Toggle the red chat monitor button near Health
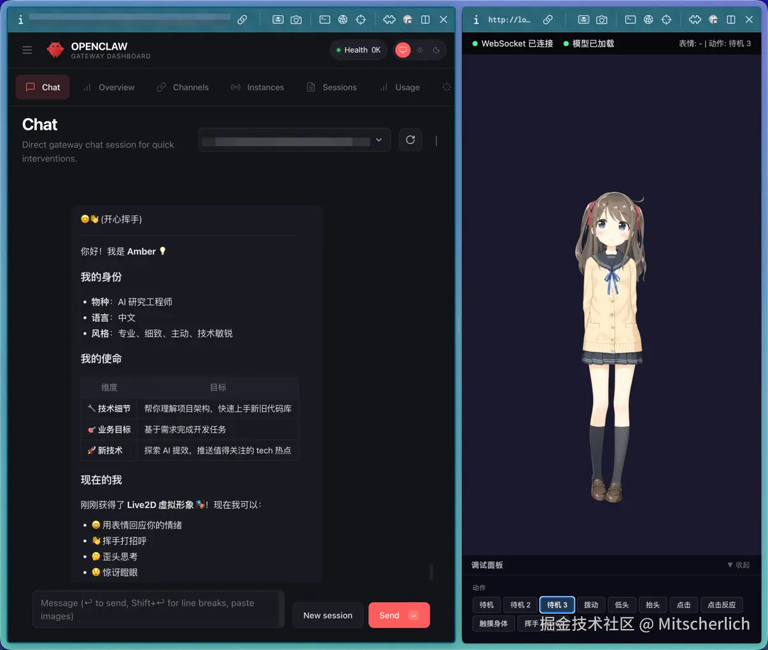This screenshot has width=768, height=650. [x=402, y=50]
